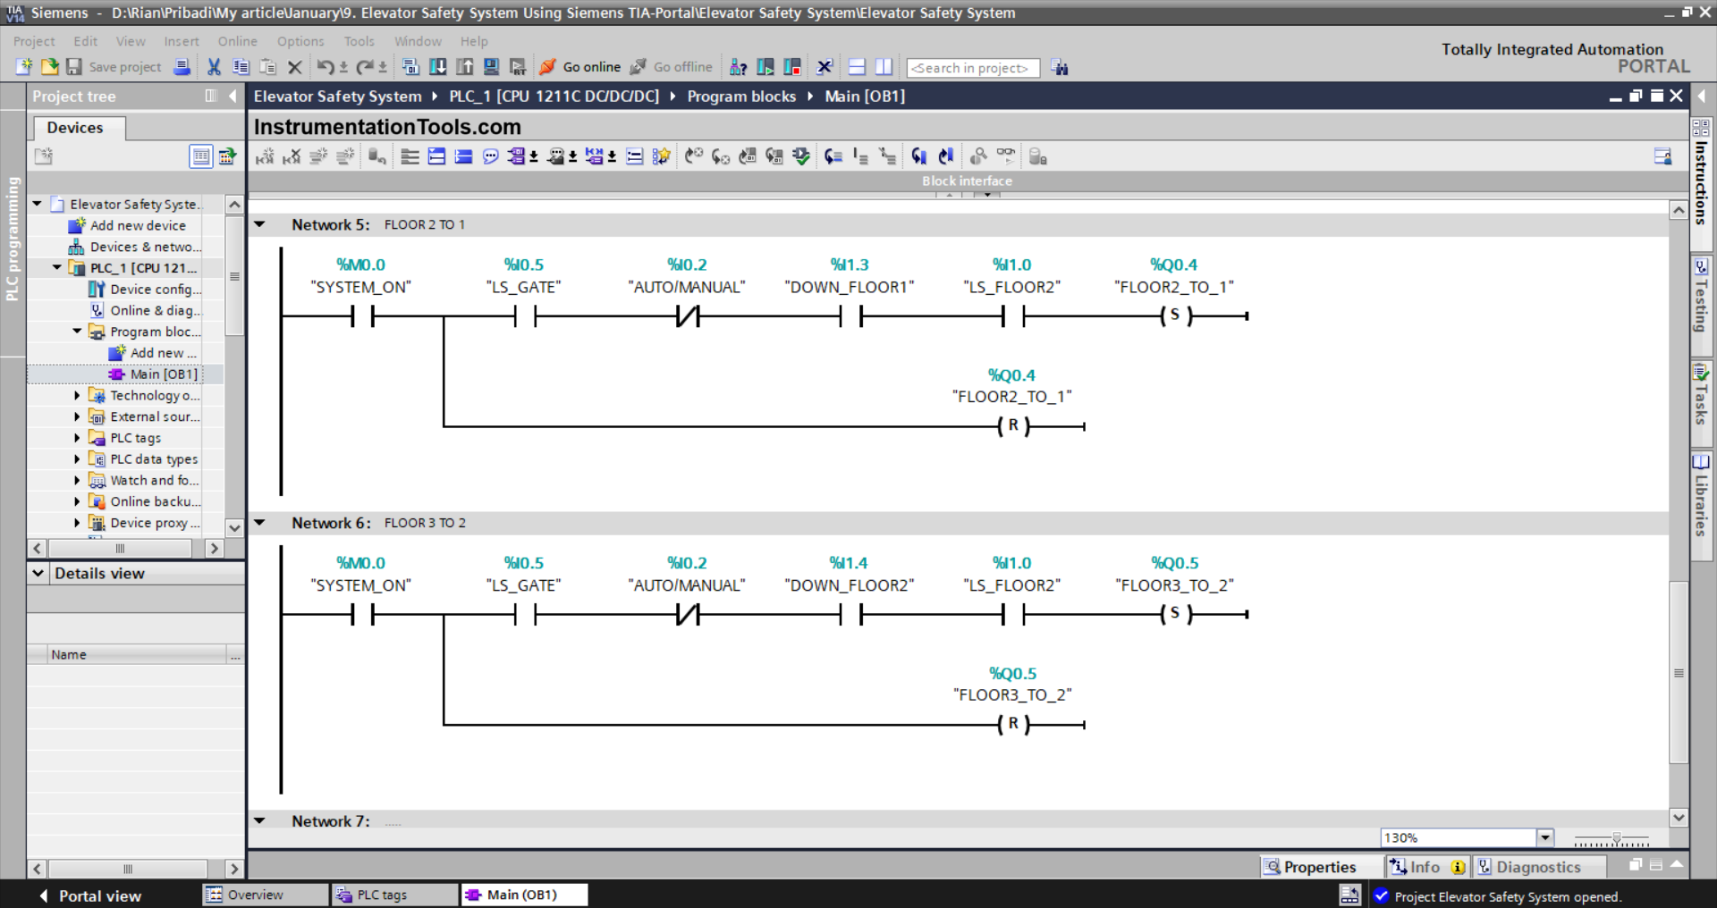The width and height of the screenshot is (1717, 908).
Task: Click the print icon in main toolbar
Action: [x=182, y=67]
